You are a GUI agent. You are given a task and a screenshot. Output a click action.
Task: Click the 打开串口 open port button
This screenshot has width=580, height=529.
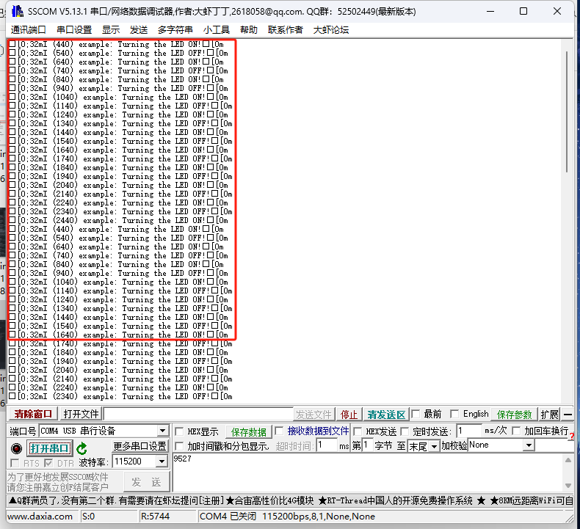click(50, 448)
